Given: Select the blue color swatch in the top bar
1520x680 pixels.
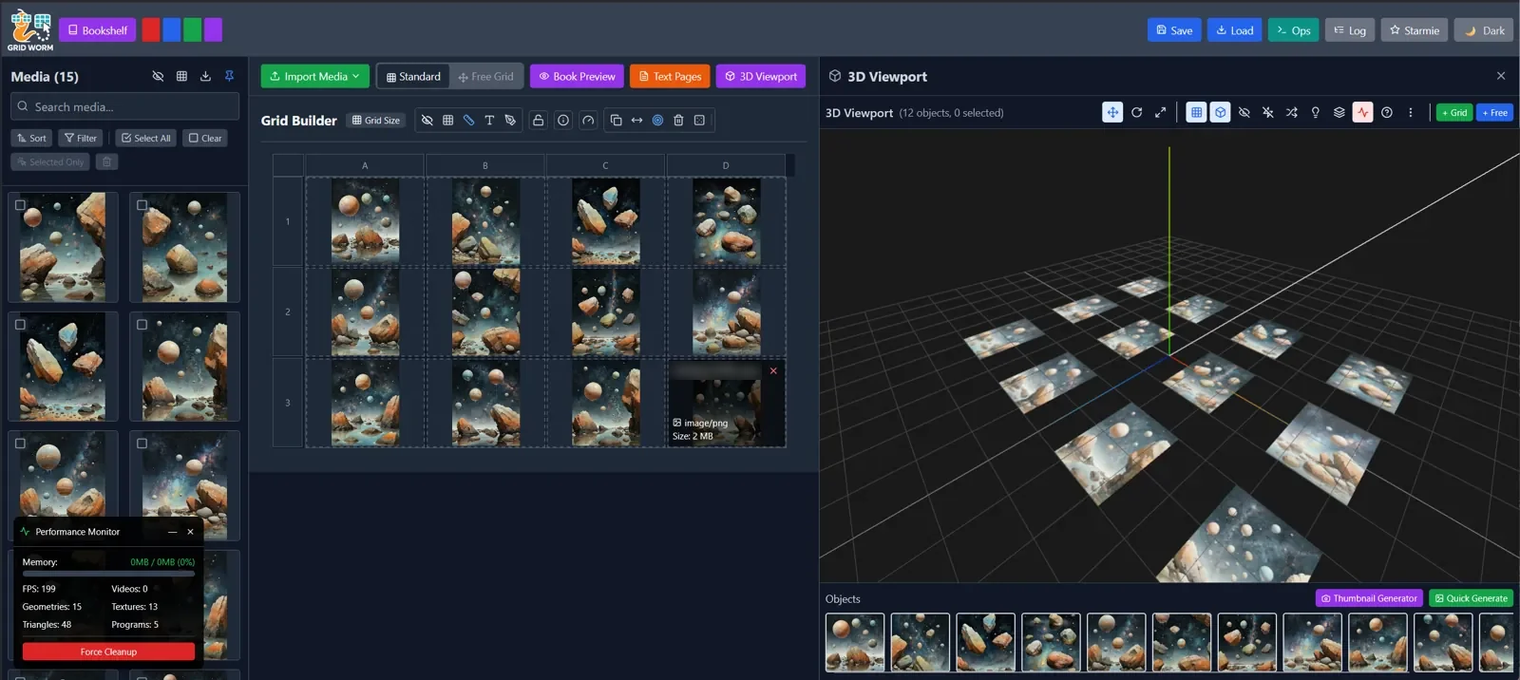Looking at the screenshot, I should point(172,30).
